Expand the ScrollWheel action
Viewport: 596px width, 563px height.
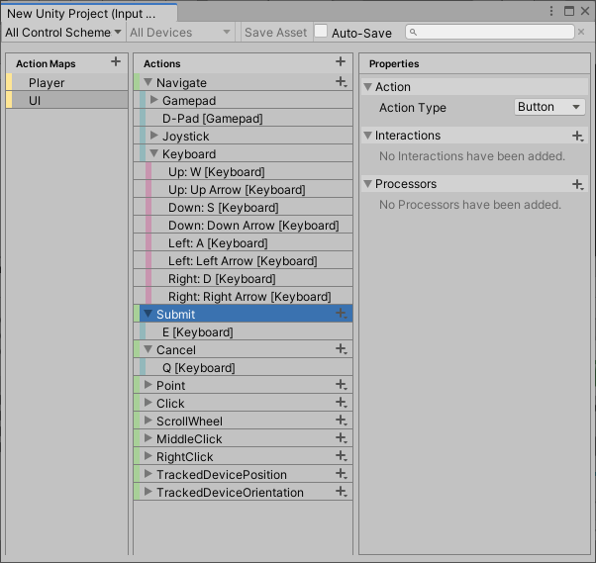pyautogui.click(x=149, y=421)
